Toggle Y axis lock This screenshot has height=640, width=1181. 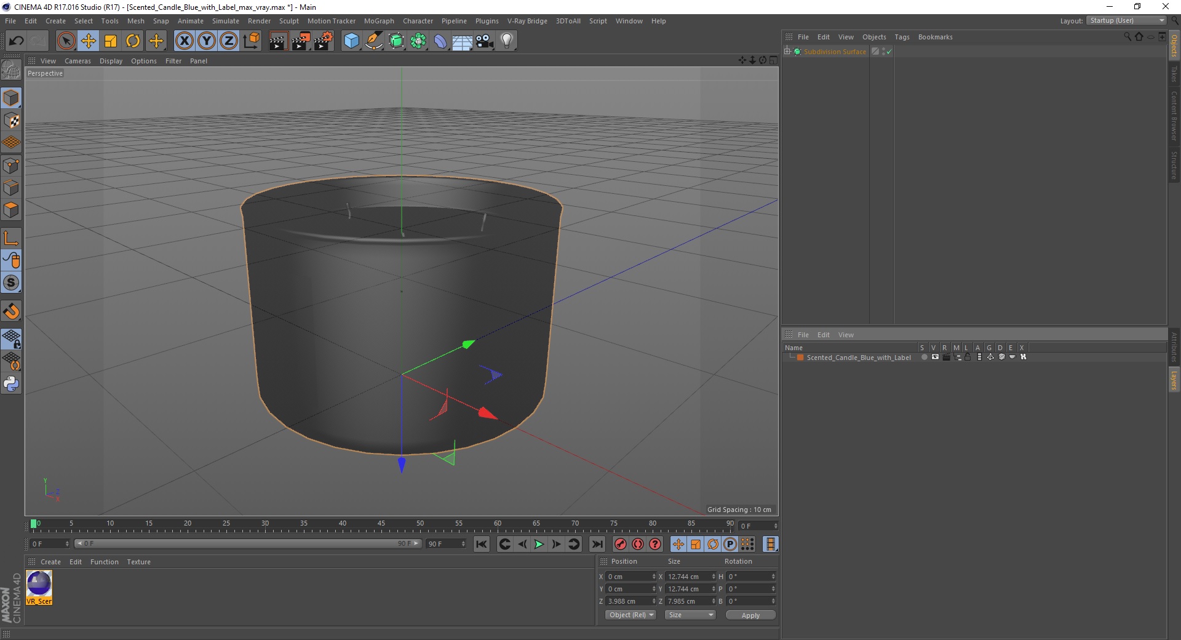click(x=207, y=41)
